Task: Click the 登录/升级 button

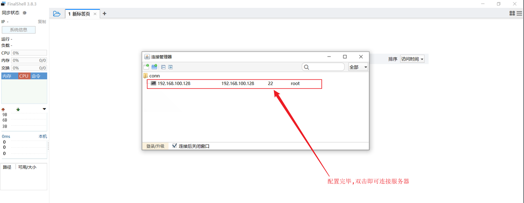Action: pyautogui.click(x=155, y=146)
